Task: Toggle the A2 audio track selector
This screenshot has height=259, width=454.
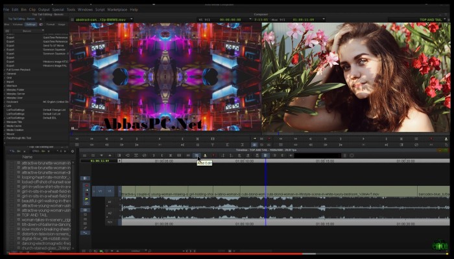Action: click(110, 213)
